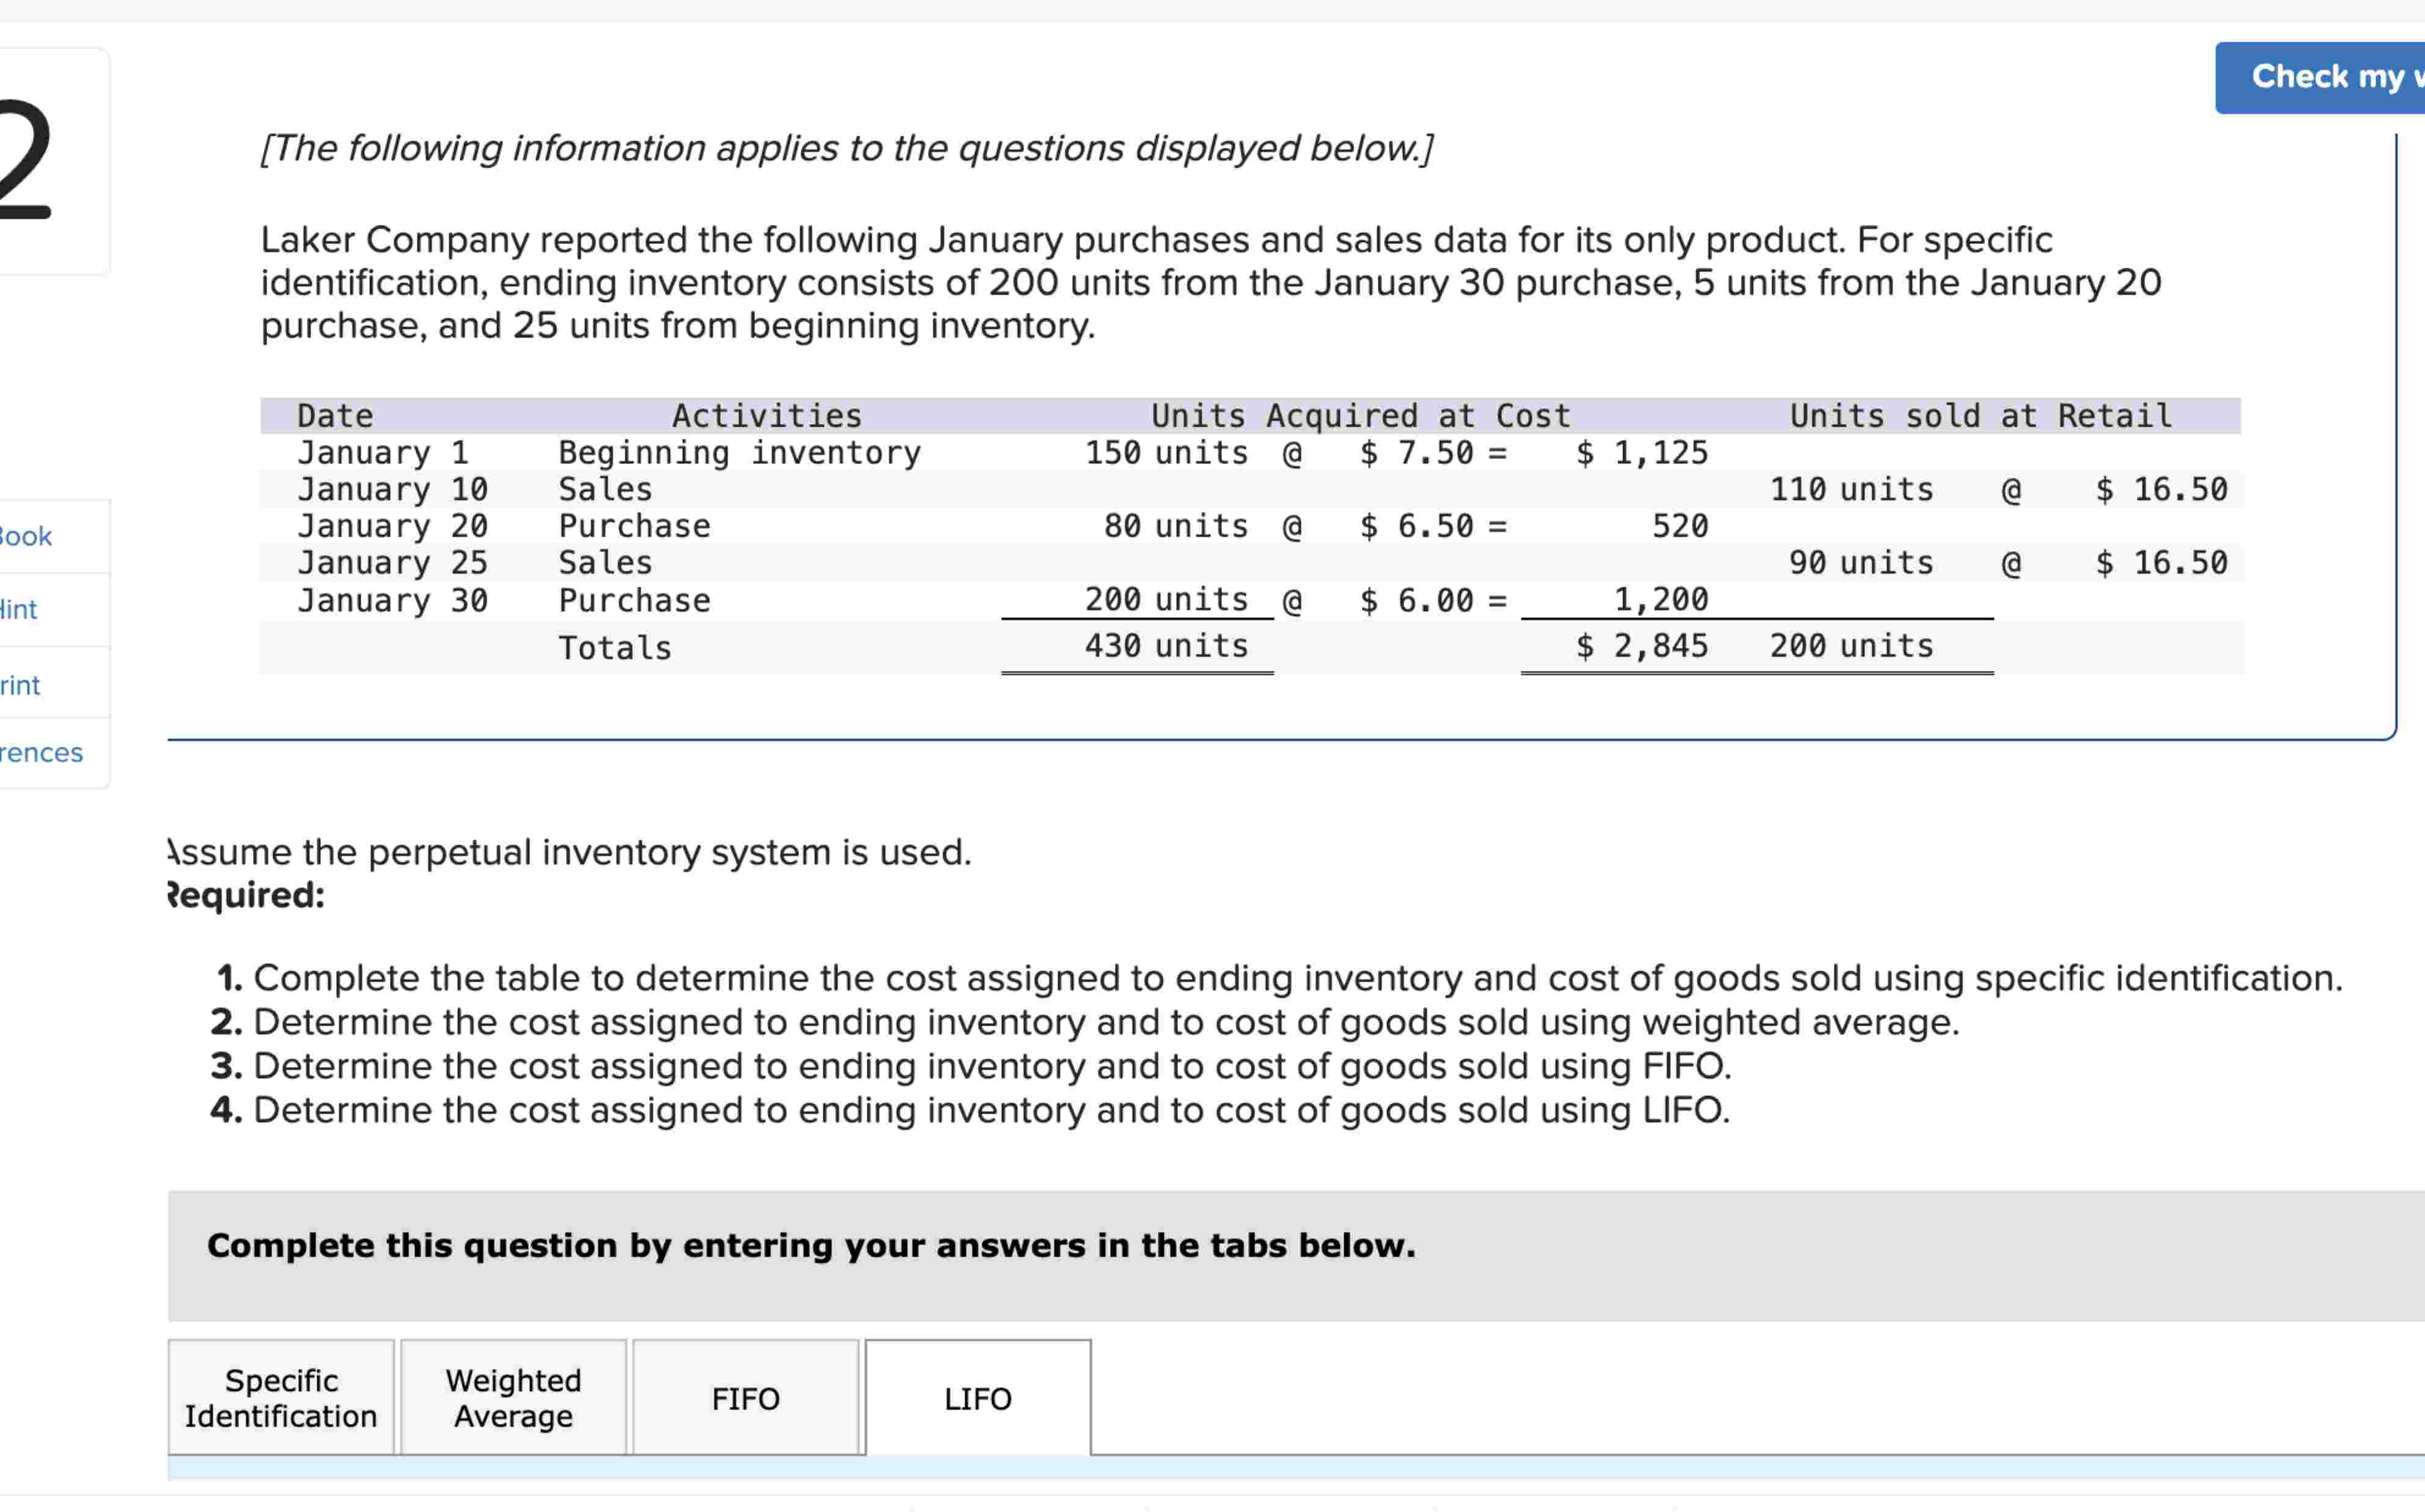The image size is (2425, 1512).
Task: Switch to the Specific Identification tab
Action: coord(281,1398)
